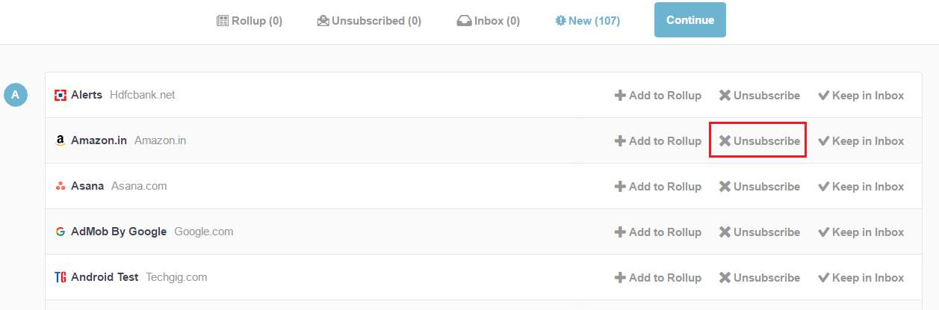Click the Asana logo icon
This screenshot has height=310, width=939.
(x=61, y=186)
